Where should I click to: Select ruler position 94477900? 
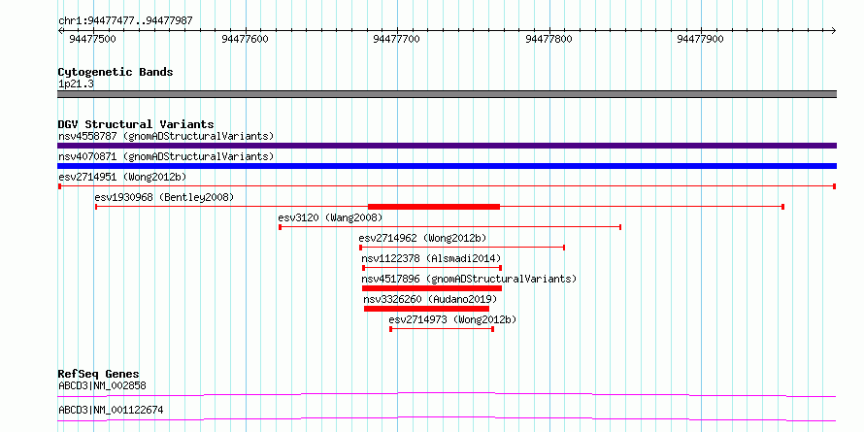[700, 39]
